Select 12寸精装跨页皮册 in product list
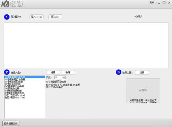The width and height of the screenshot is (172, 127). coord(25,82)
